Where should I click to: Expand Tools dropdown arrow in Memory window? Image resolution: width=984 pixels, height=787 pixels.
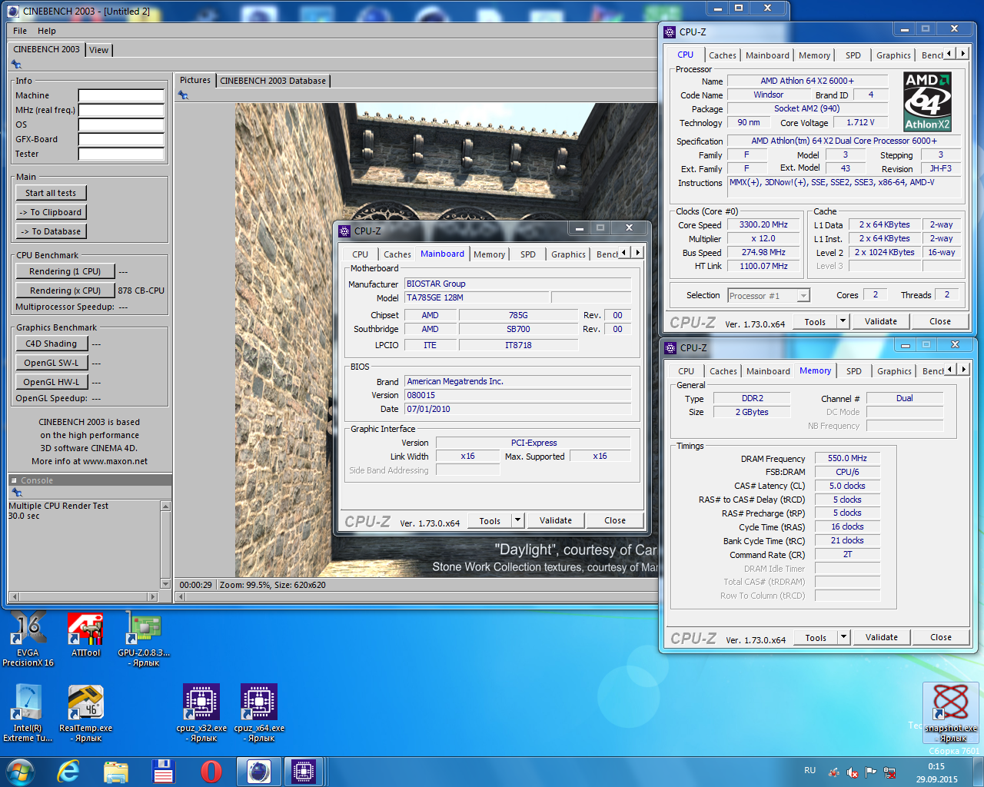pyautogui.click(x=843, y=637)
